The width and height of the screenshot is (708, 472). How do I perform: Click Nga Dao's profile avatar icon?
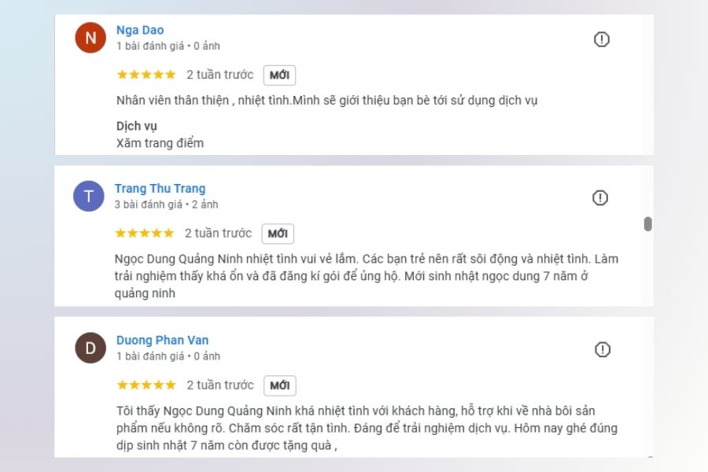(x=92, y=37)
